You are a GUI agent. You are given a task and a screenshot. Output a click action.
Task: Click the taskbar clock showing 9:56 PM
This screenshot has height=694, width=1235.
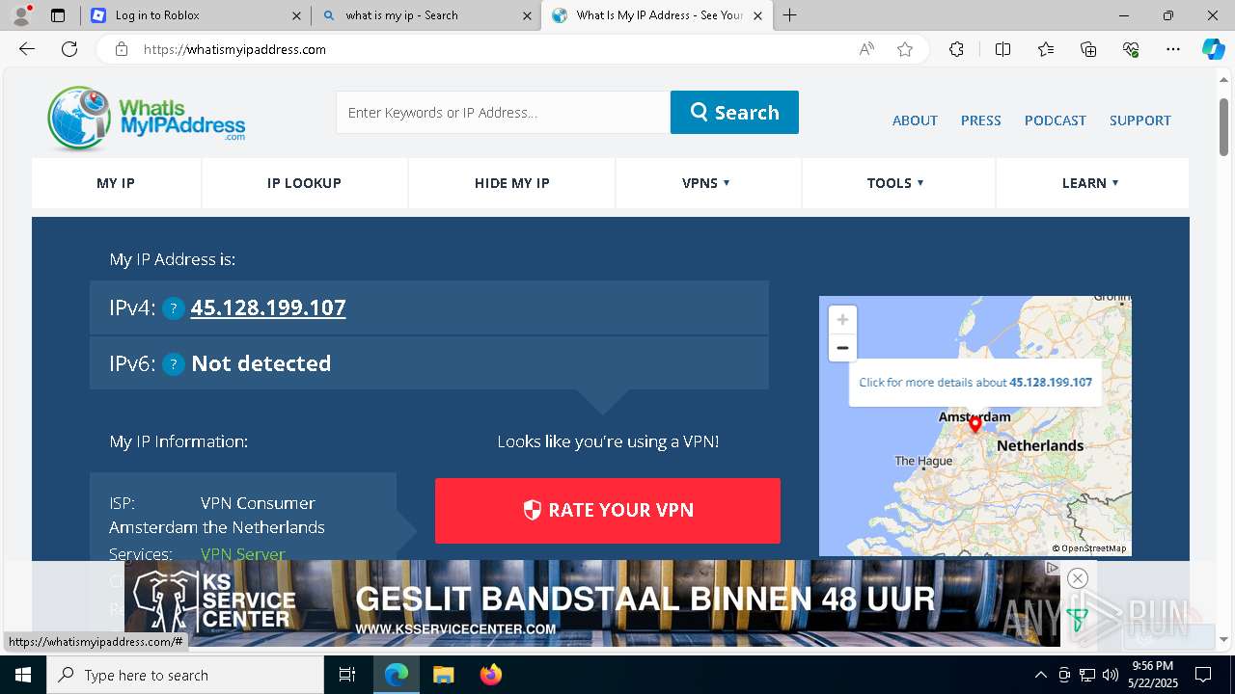click(x=1152, y=675)
